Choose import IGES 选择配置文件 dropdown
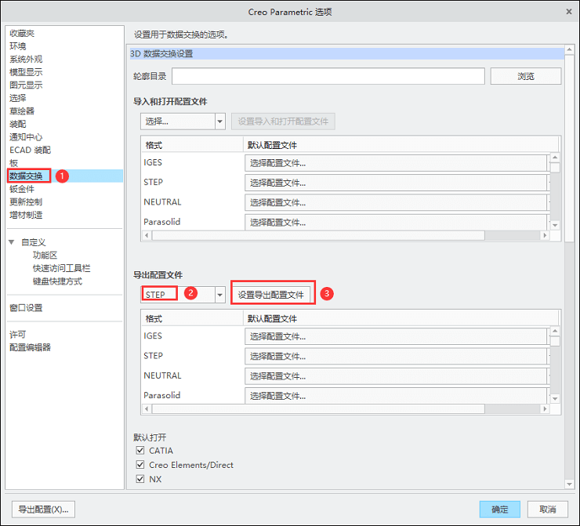Viewport: 580px width, 526px height. [x=396, y=163]
